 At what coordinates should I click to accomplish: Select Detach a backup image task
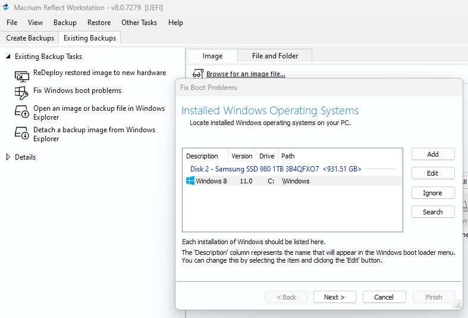pyautogui.click(x=94, y=134)
